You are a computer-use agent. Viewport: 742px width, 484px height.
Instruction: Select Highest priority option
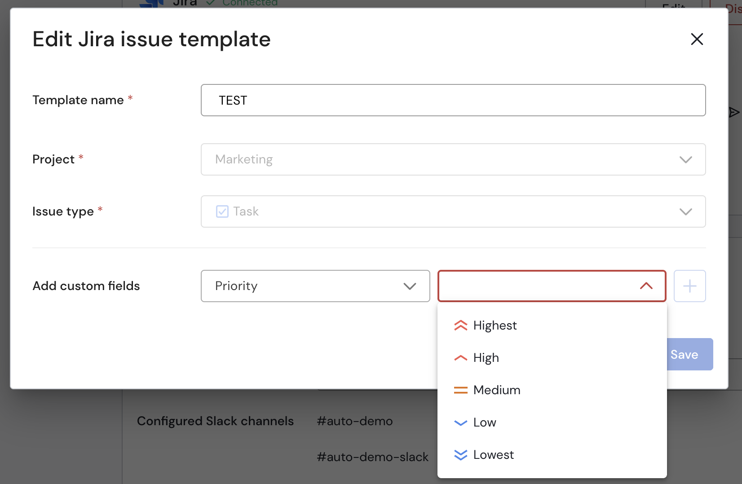tap(552, 326)
